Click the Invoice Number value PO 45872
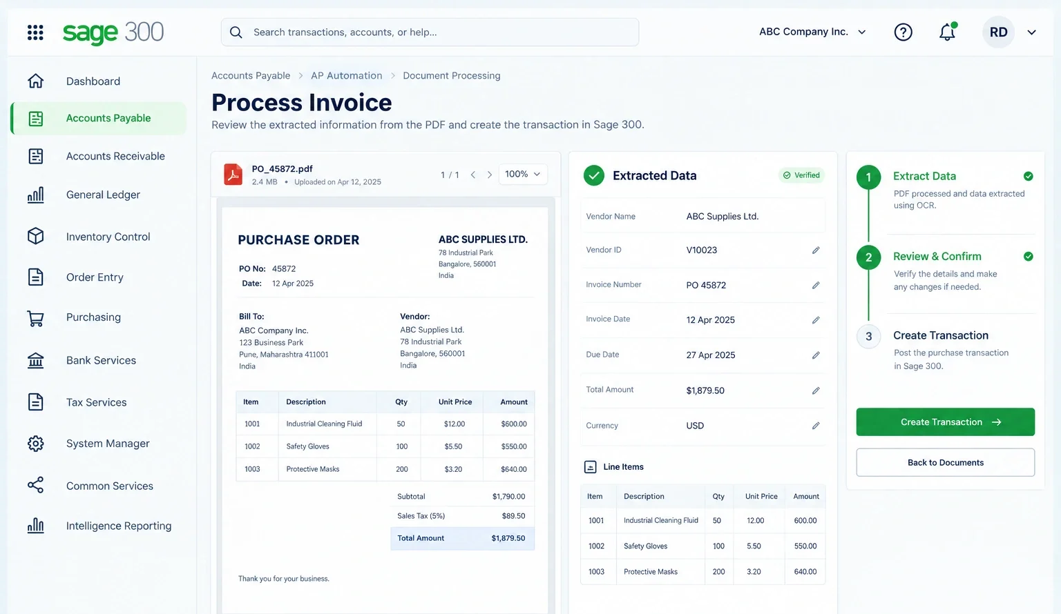This screenshot has width=1061, height=614. click(x=706, y=286)
